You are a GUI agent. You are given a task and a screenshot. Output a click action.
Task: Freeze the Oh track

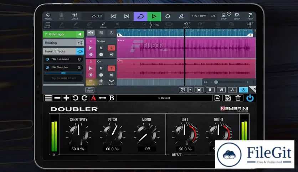pyautogui.click(x=91, y=75)
